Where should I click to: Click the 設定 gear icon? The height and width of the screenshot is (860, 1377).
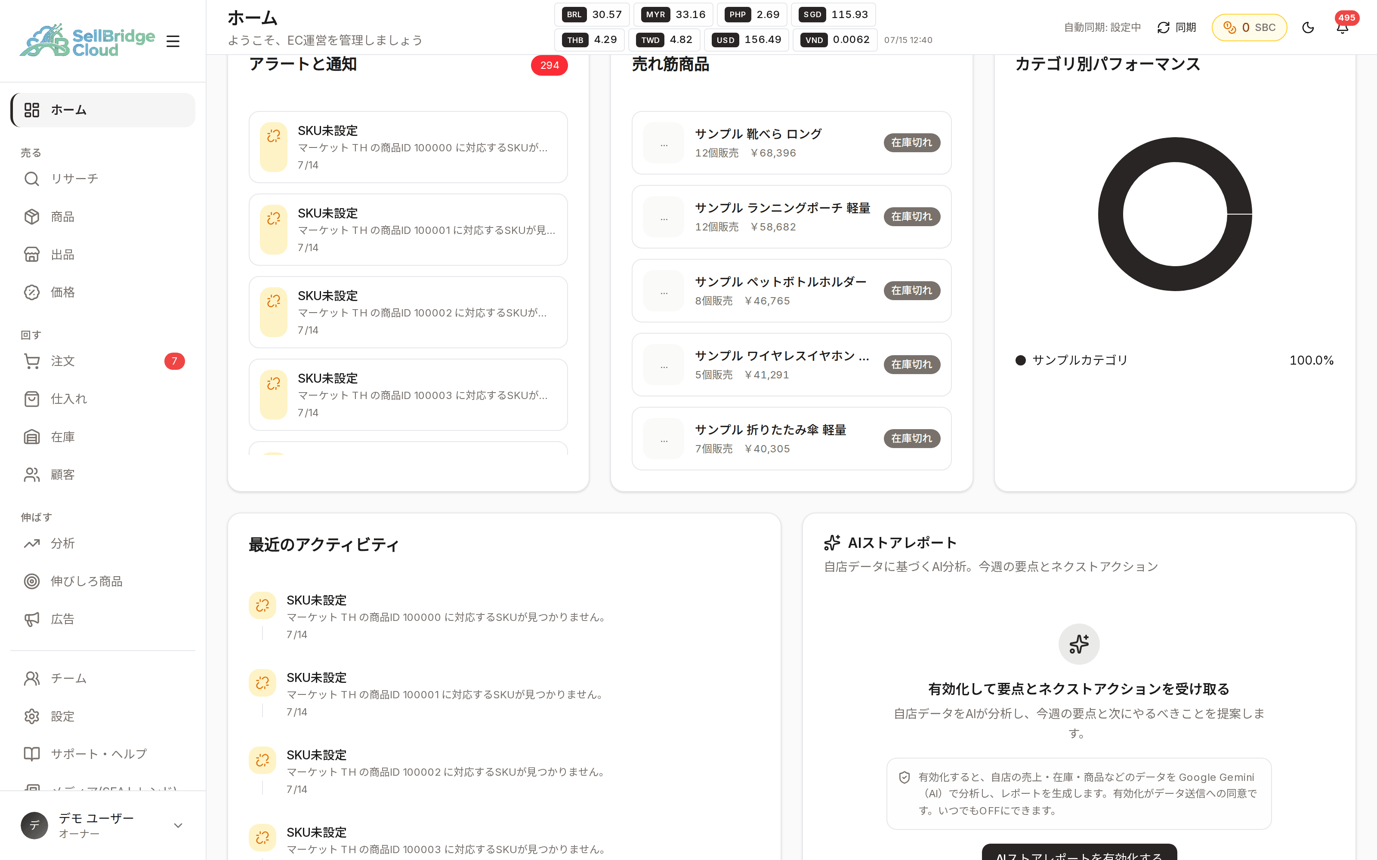click(32, 716)
